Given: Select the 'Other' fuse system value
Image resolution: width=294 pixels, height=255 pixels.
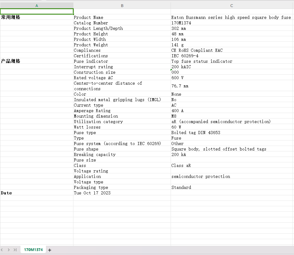Looking at the screenshot, I should click(x=232, y=143).
